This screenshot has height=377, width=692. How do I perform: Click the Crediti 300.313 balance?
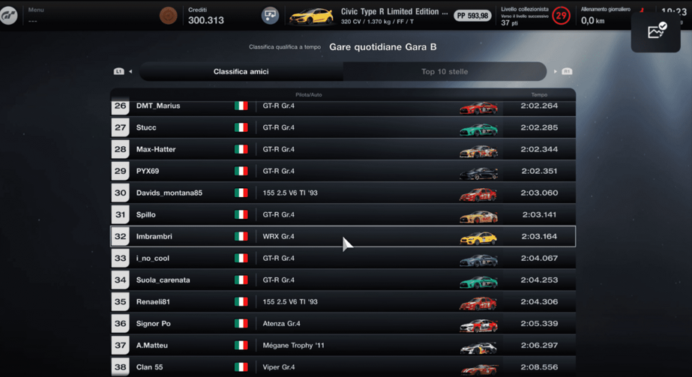click(x=205, y=16)
